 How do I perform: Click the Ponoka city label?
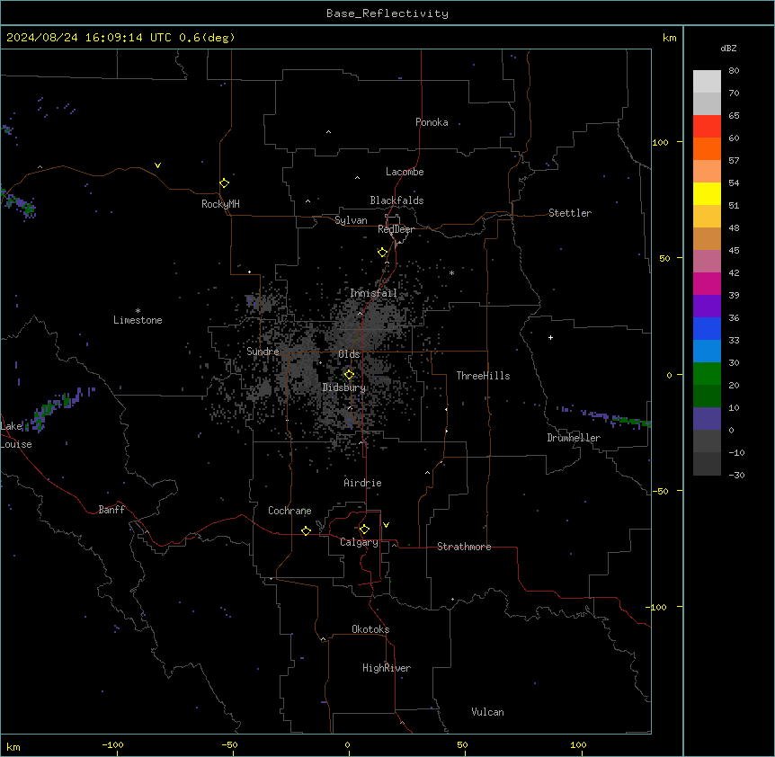point(432,122)
